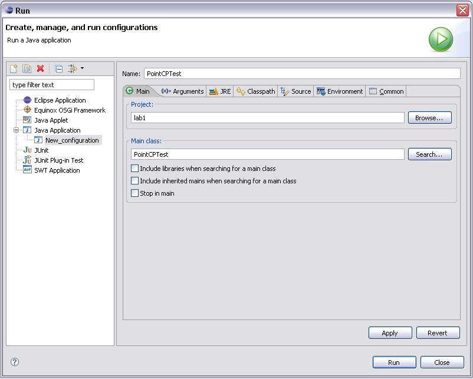
Task: Switch to the Environment tab
Action: [340, 91]
